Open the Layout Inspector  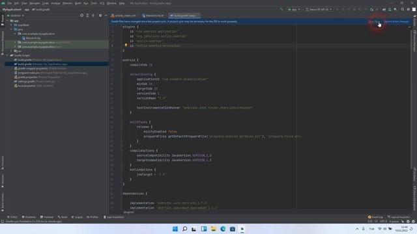coord(399,217)
